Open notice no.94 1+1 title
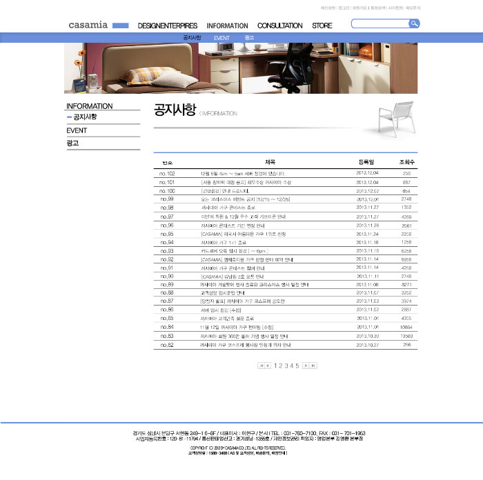Image resolution: width=483 pixels, height=480 pixels. click(224, 243)
